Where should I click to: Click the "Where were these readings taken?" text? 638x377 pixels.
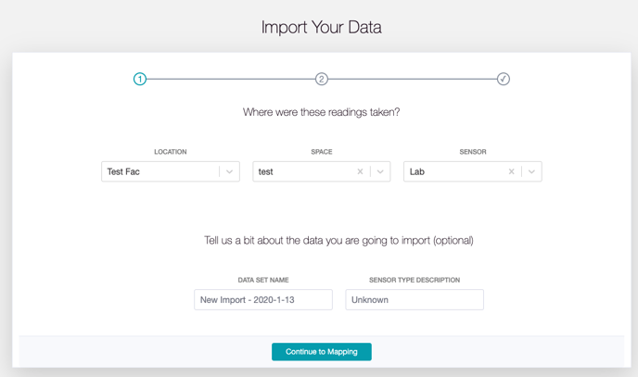point(322,112)
